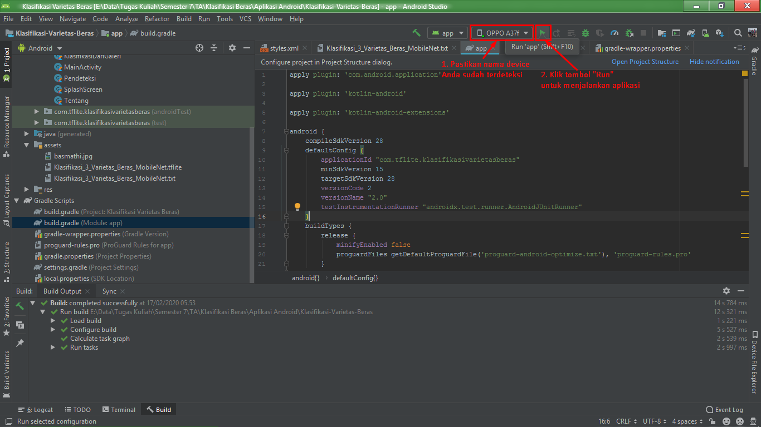Toggle the Z: Structure tool window
761x427 pixels.
click(6, 262)
